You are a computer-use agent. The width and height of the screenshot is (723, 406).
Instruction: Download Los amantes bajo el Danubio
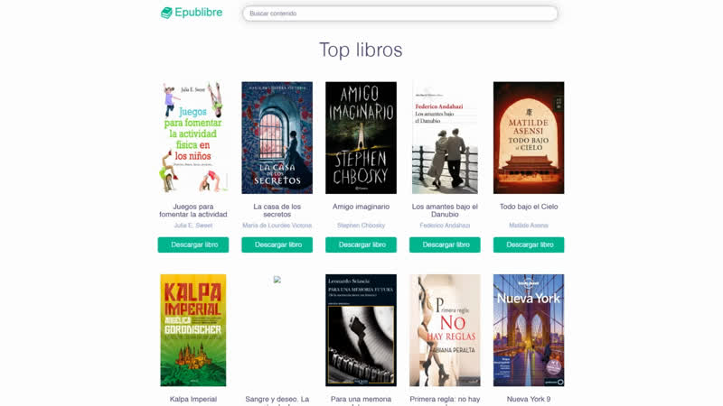click(445, 245)
